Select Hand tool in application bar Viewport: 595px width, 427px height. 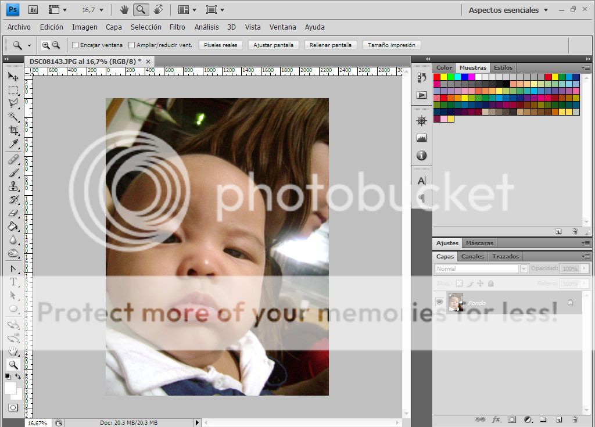pyautogui.click(x=124, y=10)
